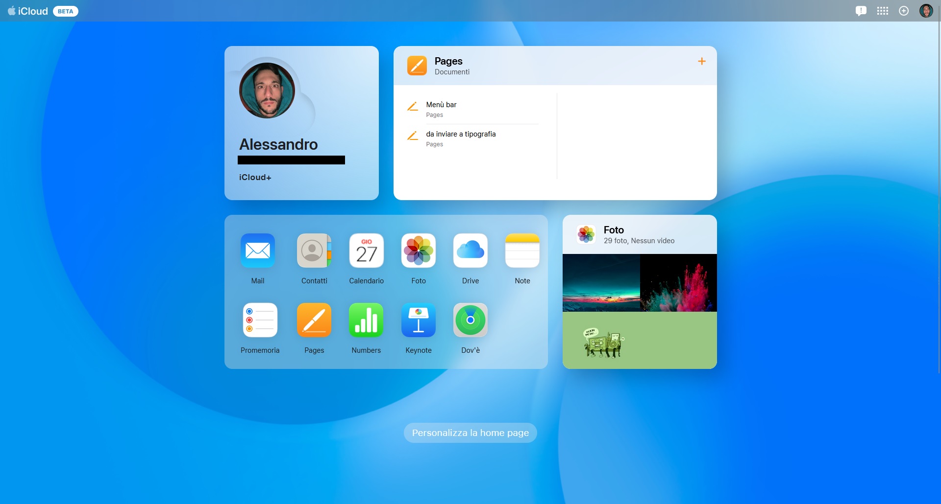The height and width of the screenshot is (504, 941).
Task: Open iCloud Drive app icon
Action: pos(470,251)
